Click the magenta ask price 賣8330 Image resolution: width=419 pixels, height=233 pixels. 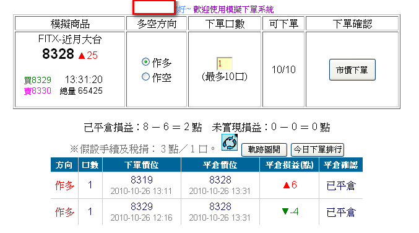click(38, 91)
